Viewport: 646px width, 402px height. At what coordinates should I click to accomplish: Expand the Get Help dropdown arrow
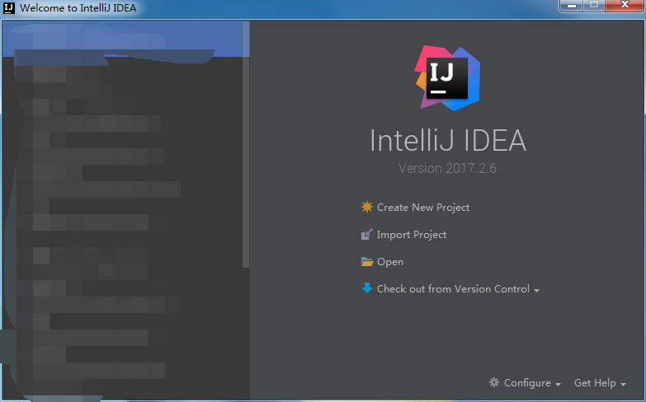(x=623, y=385)
